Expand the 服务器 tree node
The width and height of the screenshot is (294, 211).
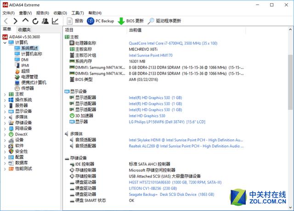5,106
